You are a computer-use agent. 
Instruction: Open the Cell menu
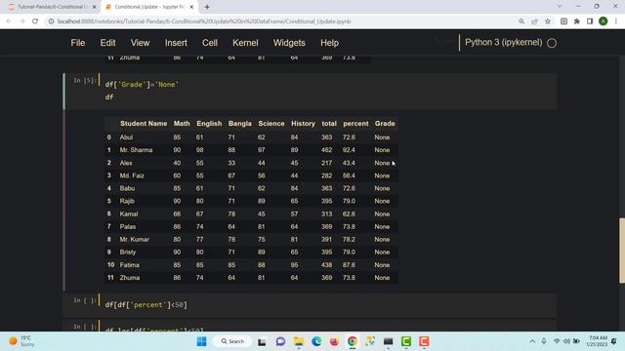coord(210,43)
